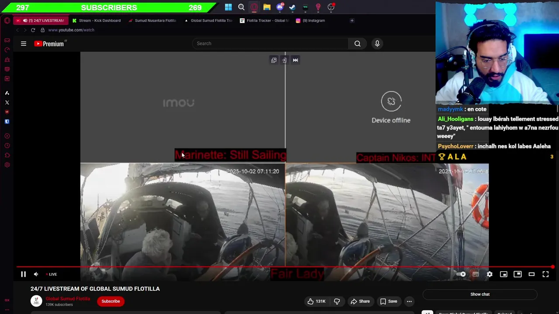Open GX Control speedometer in sidebar
The image size is (559, 314).
7,50
